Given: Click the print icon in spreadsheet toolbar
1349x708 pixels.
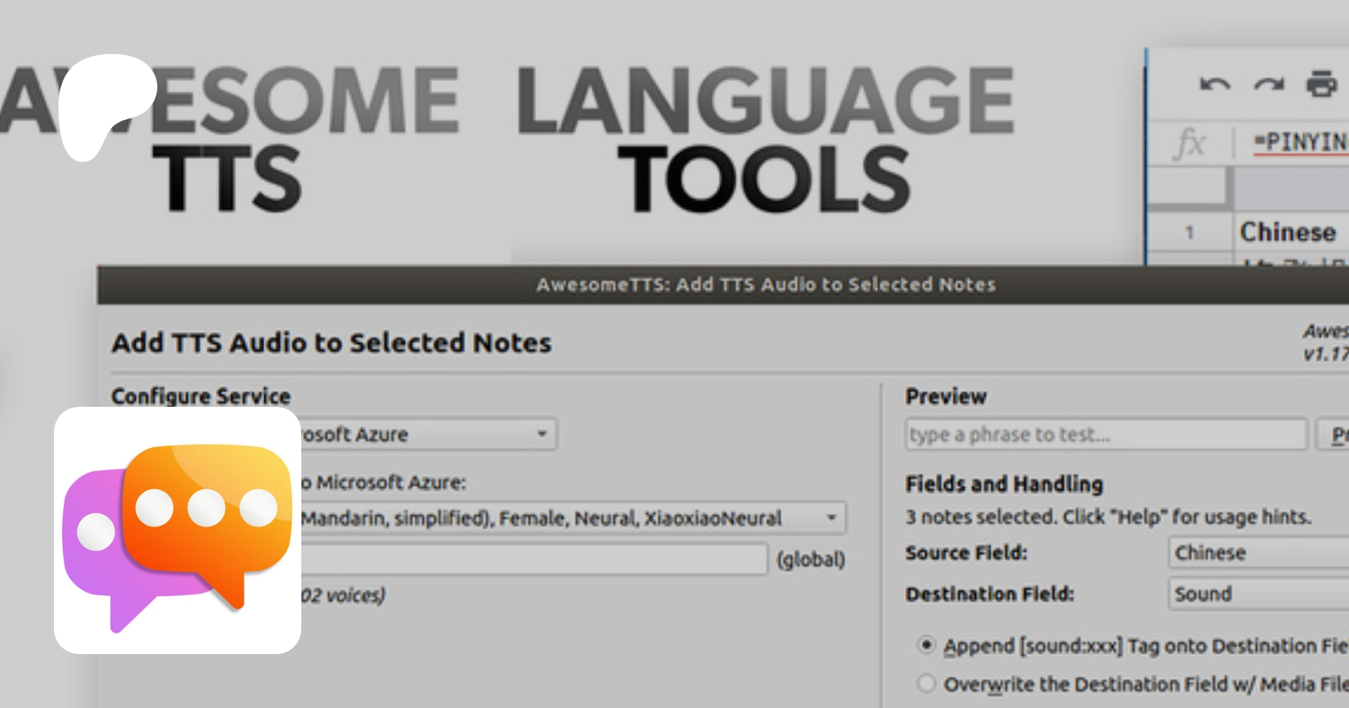Looking at the screenshot, I should [1321, 84].
